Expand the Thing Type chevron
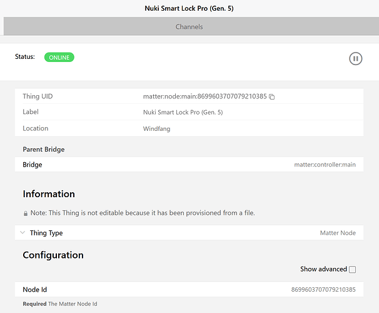The width and height of the screenshot is (379, 313). 23,233
